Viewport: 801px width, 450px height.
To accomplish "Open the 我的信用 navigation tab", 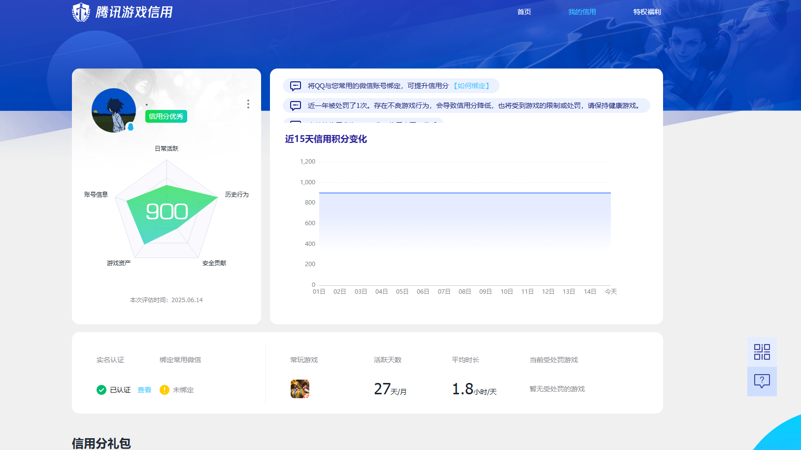I will coord(582,12).
